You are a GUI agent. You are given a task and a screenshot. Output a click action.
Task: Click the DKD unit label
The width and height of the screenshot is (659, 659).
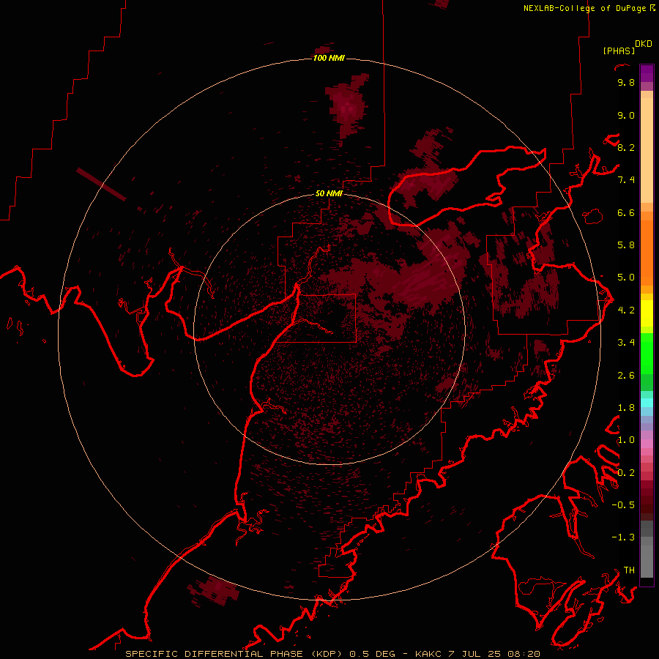tap(644, 44)
